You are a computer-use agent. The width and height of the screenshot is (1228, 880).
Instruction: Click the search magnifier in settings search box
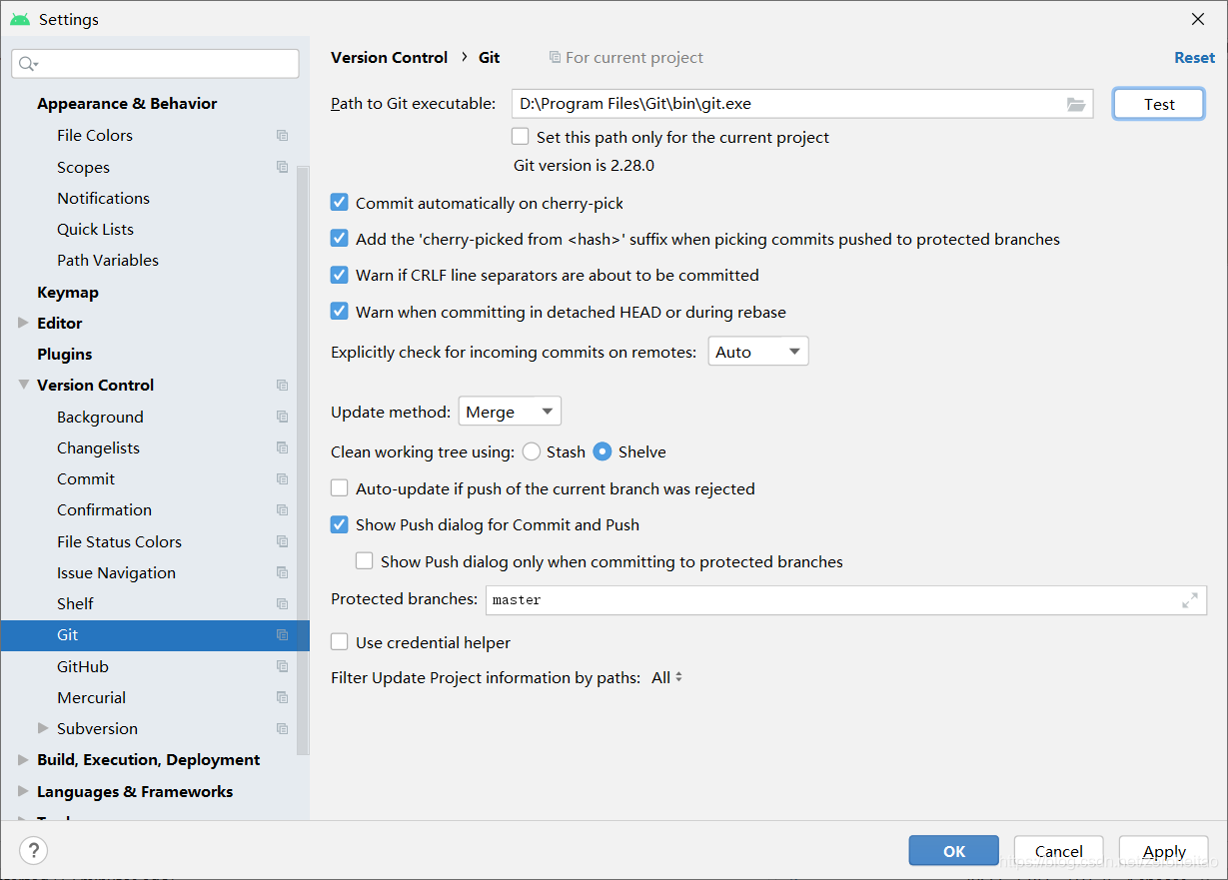24,63
